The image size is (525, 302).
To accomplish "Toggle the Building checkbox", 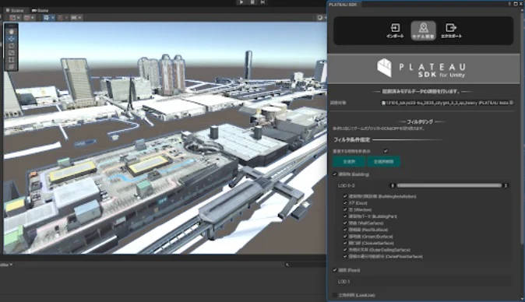I will 334,174.
